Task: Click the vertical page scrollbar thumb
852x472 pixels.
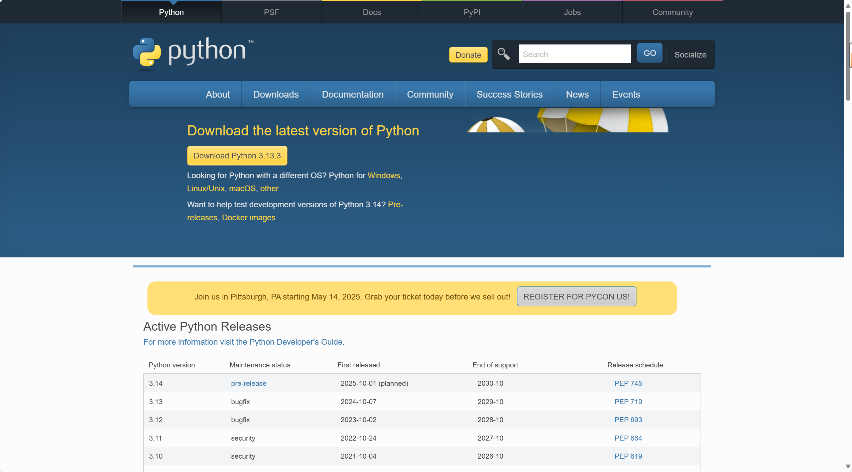Action: pos(848,57)
